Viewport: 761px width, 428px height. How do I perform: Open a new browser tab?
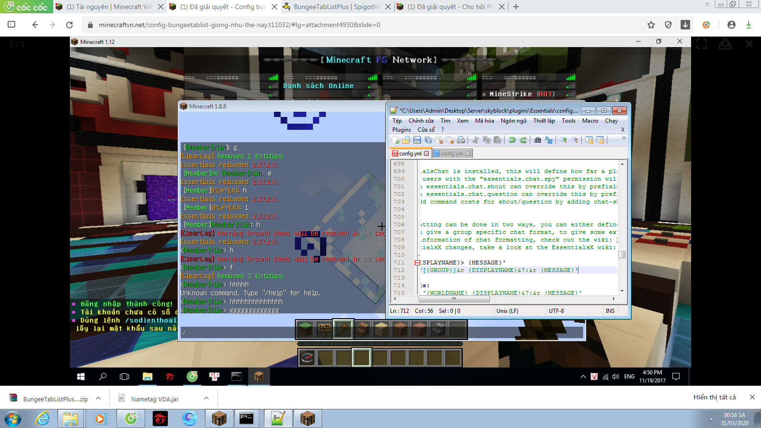516,7
